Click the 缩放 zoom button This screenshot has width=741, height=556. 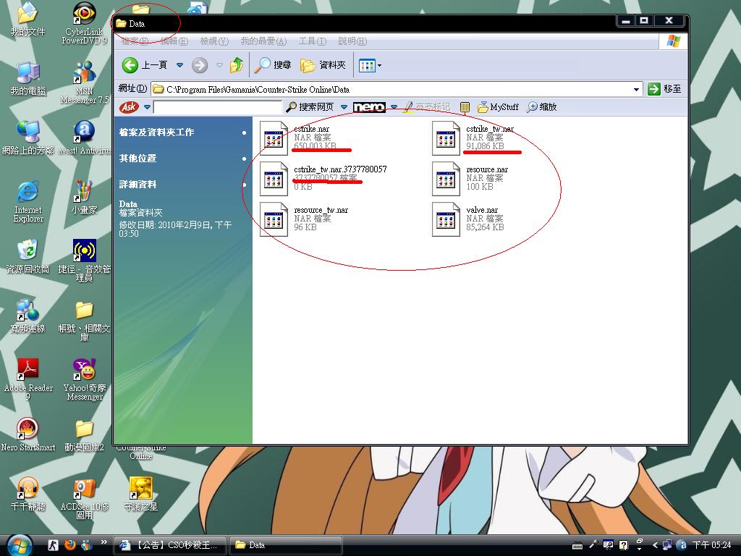[542, 107]
